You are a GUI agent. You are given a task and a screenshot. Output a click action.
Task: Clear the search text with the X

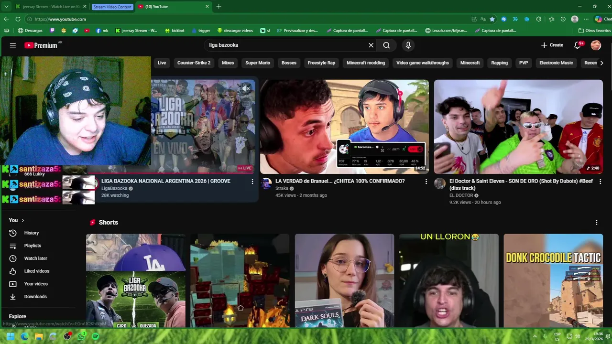[x=371, y=45]
